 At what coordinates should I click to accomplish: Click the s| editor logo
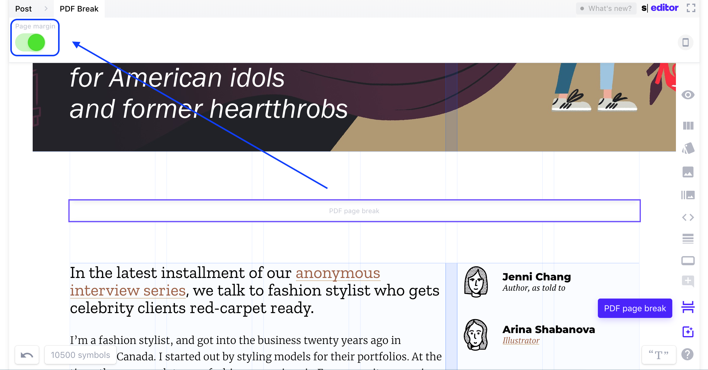[660, 8]
